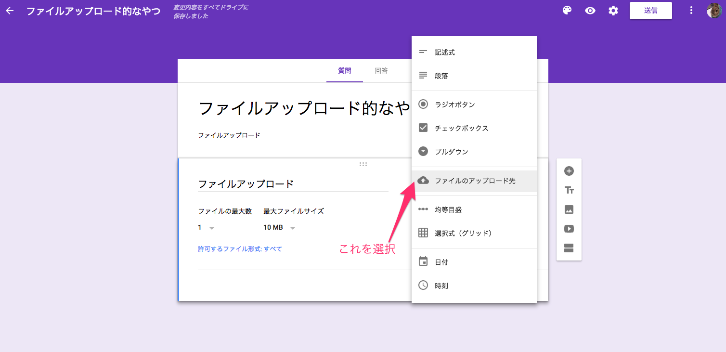Click 送信 to send the form

pyautogui.click(x=650, y=10)
